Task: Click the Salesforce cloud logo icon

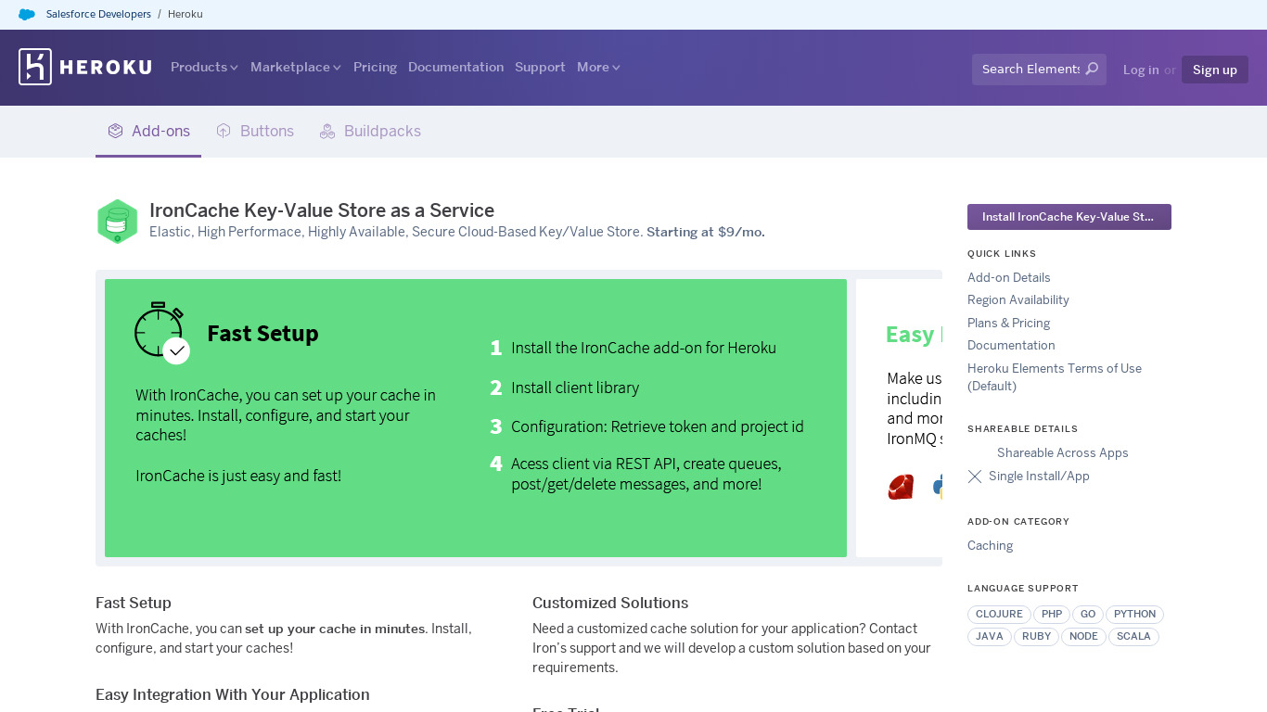Action: [27, 14]
